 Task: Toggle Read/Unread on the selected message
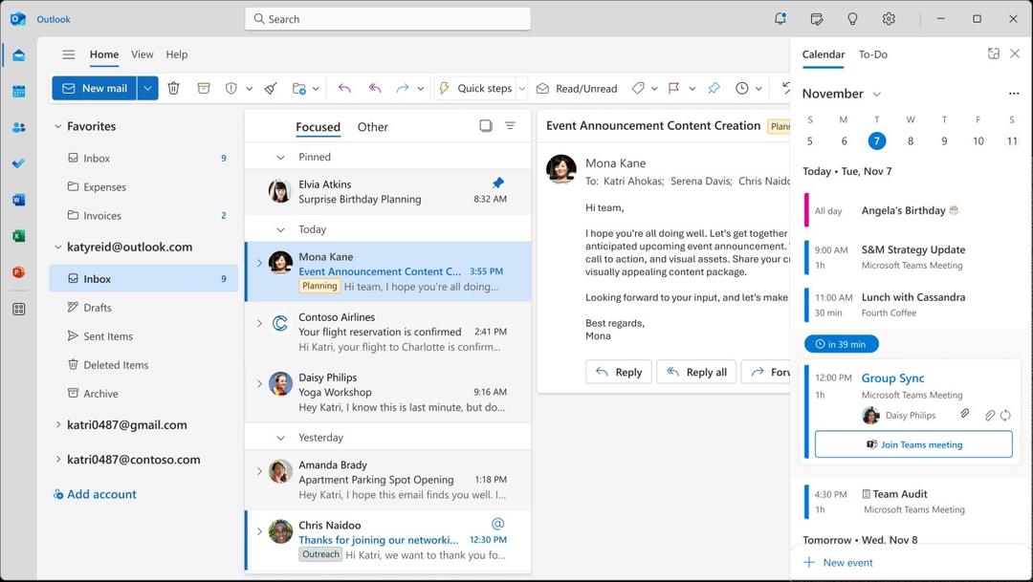tap(577, 88)
